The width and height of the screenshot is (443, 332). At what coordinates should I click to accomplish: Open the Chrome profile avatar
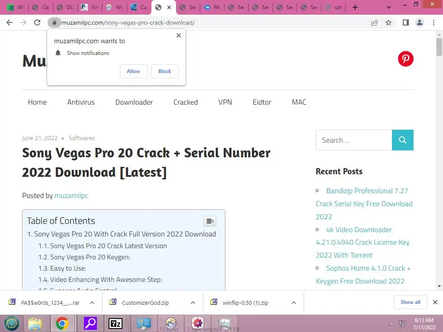(420, 22)
